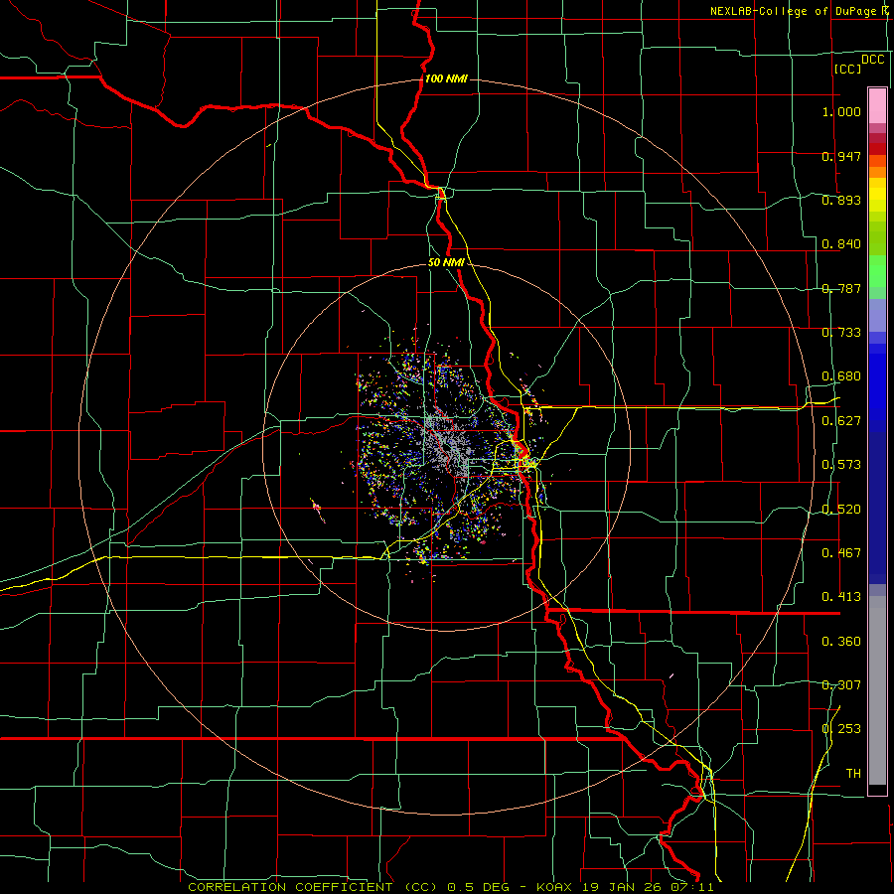Pick the pink top of the color bar
This screenshot has width=894, height=894.
click(877, 105)
